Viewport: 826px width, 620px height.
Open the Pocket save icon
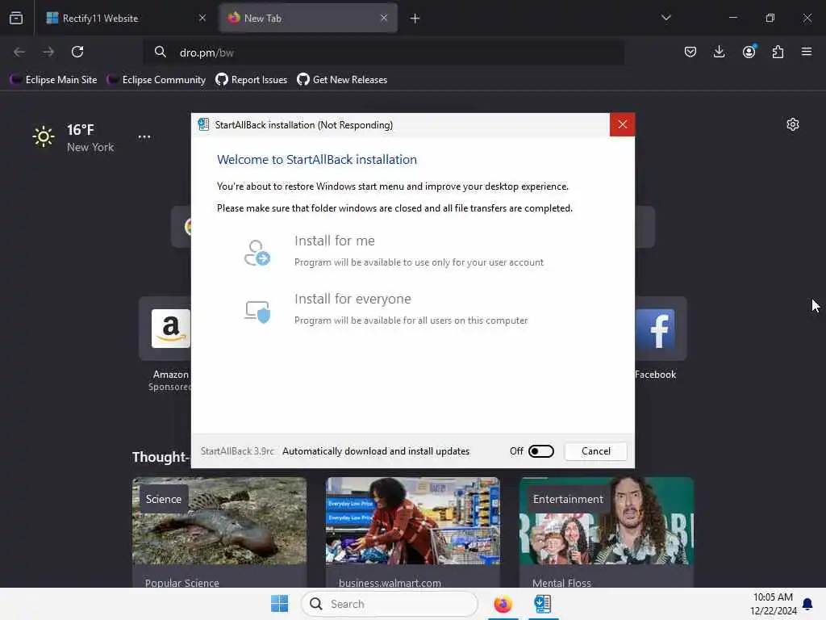(x=690, y=52)
